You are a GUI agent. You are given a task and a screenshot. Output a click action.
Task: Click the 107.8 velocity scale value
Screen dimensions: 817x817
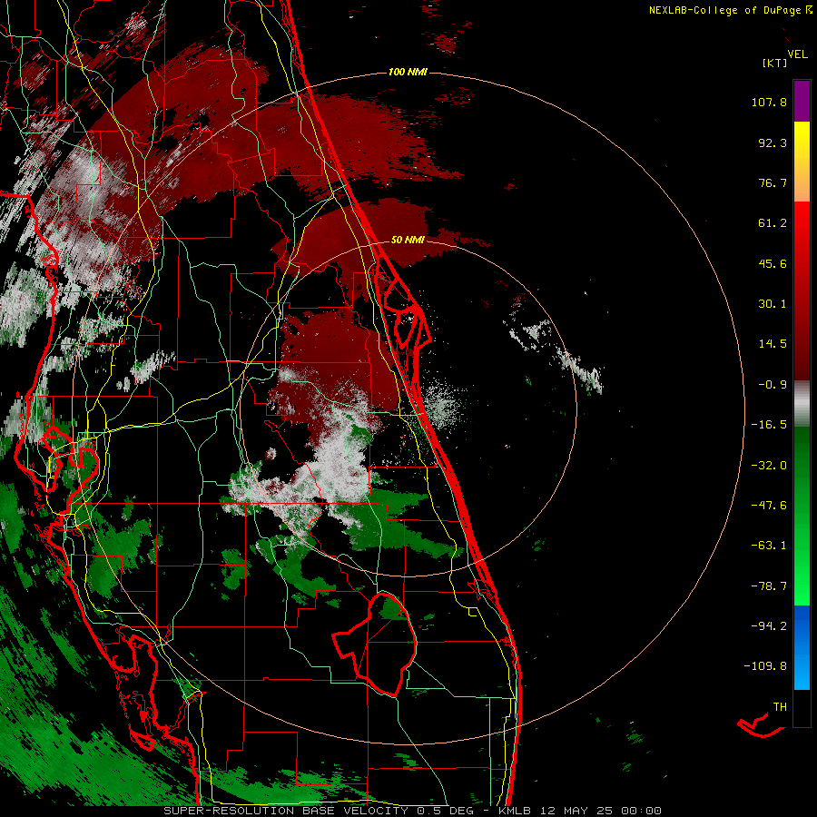tap(769, 102)
